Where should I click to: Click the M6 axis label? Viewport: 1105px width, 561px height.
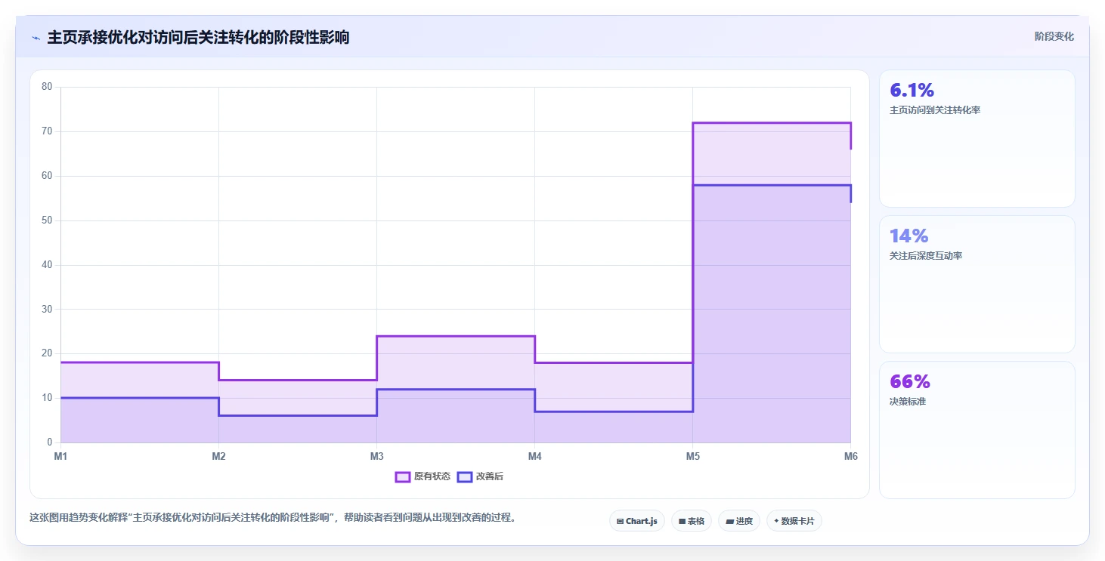click(x=850, y=456)
